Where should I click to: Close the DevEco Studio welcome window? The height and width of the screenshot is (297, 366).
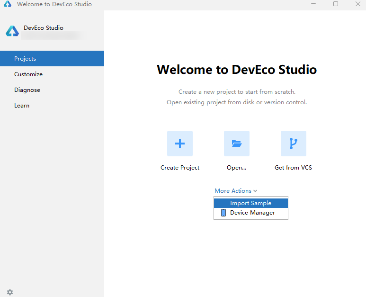coord(357,4)
